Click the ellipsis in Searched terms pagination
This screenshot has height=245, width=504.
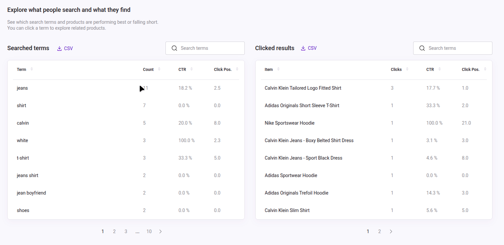137,231
